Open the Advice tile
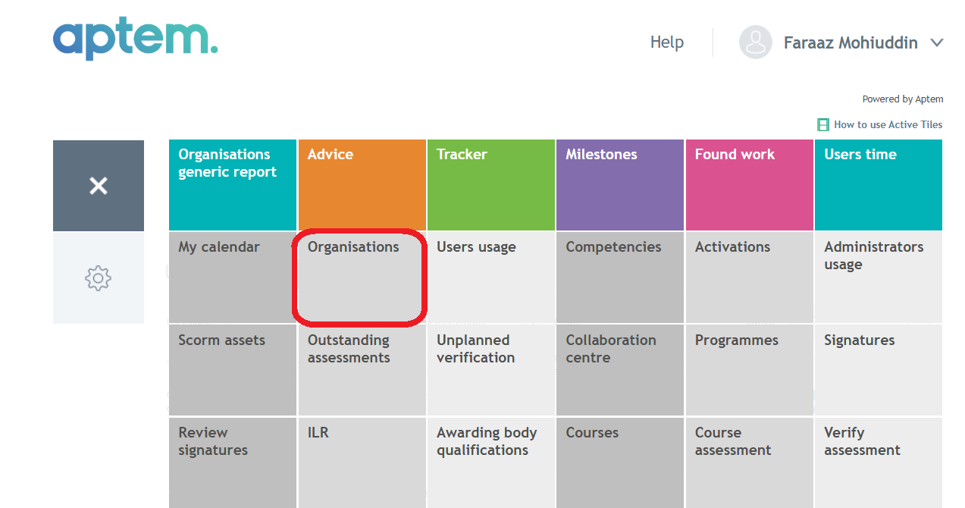Viewport: 965px width, 508px height. coord(362,185)
